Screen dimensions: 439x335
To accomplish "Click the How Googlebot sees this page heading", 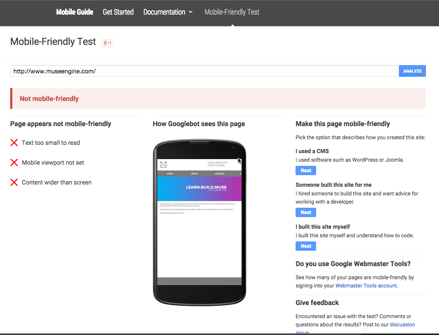I will (x=199, y=124).
